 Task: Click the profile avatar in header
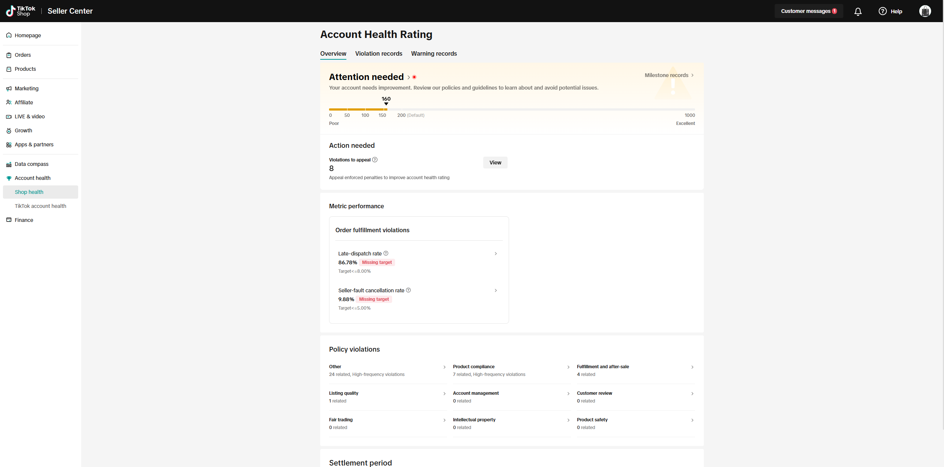(925, 11)
